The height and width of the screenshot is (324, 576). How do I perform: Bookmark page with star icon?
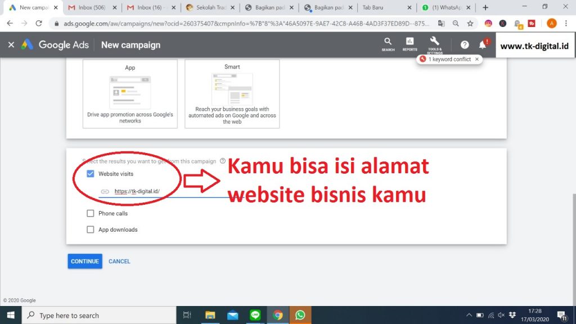(x=470, y=24)
